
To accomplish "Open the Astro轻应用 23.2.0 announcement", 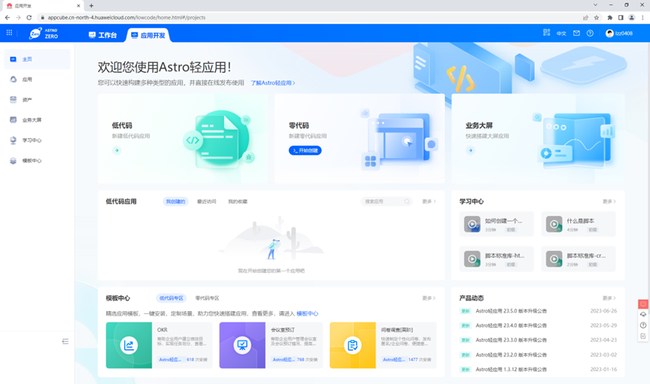I will (511, 355).
